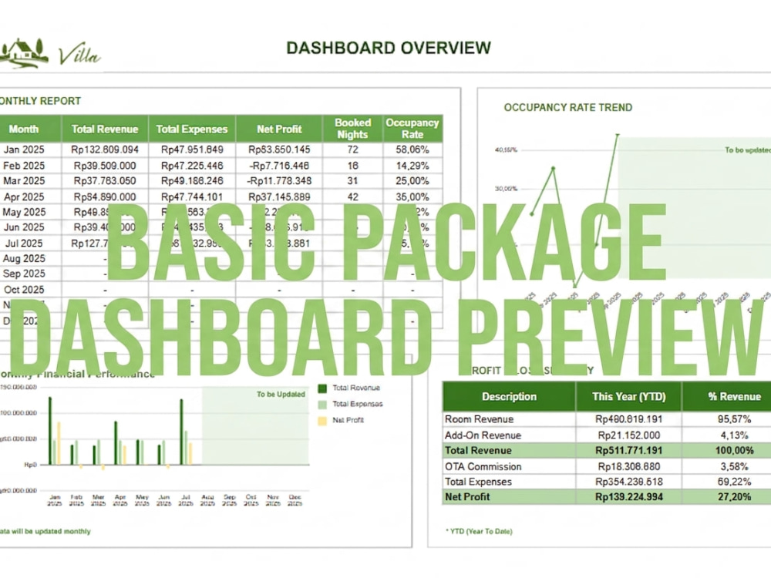This screenshot has height=578, width=771.
Task: Select Total Expenses row in profit summary table
Action: coord(607,482)
